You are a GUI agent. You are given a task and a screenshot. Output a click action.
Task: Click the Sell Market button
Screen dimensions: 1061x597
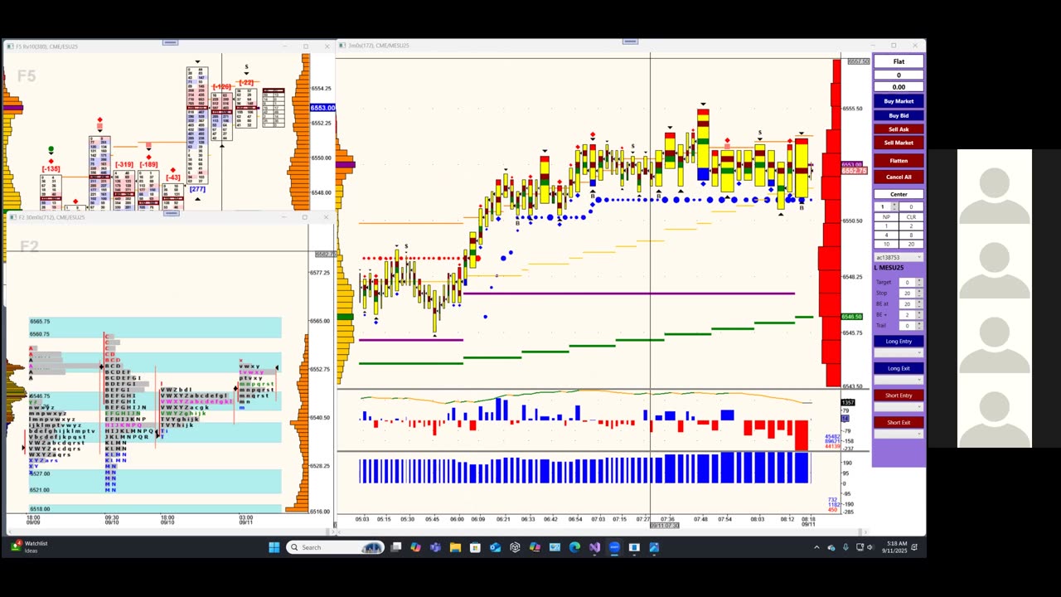tap(899, 143)
